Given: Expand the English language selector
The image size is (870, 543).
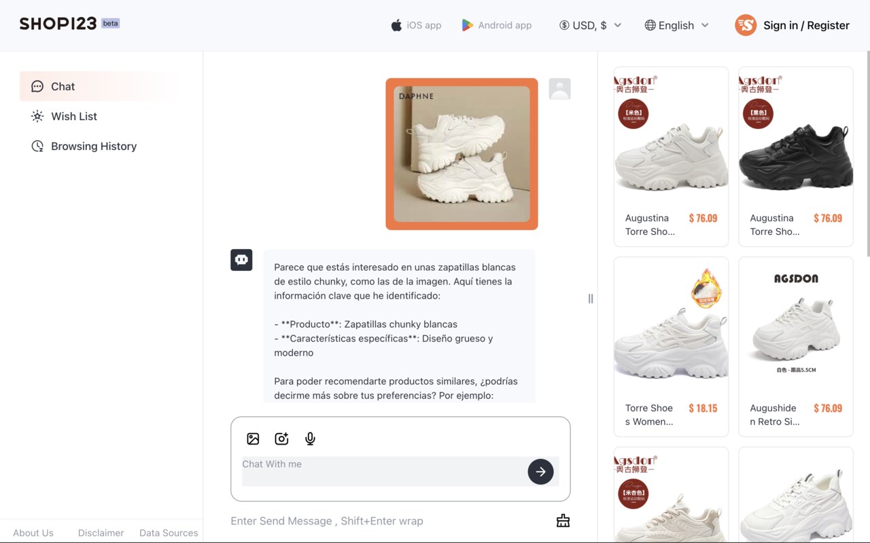Looking at the screenshot, I should (676, 25).
